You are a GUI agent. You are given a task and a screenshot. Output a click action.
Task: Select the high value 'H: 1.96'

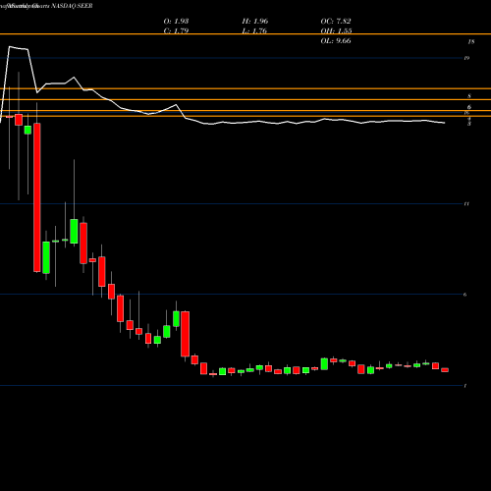(x=255, y=22)
